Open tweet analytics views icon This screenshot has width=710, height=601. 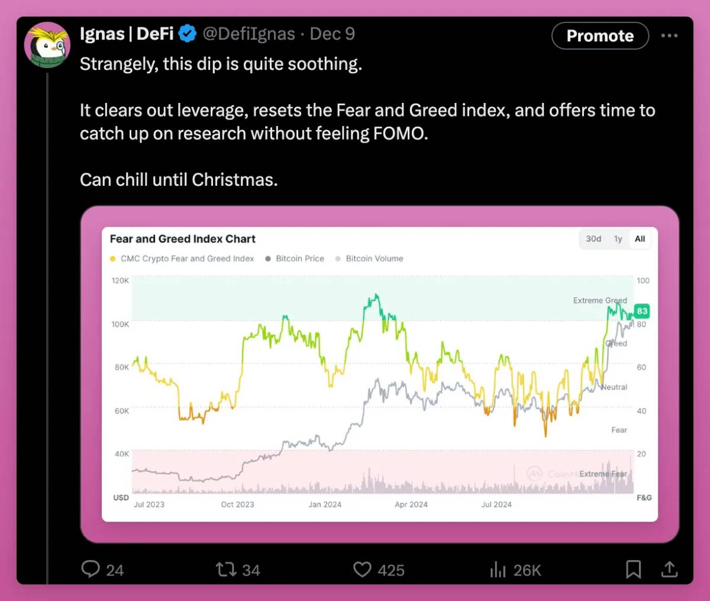(x=498, y=569)
